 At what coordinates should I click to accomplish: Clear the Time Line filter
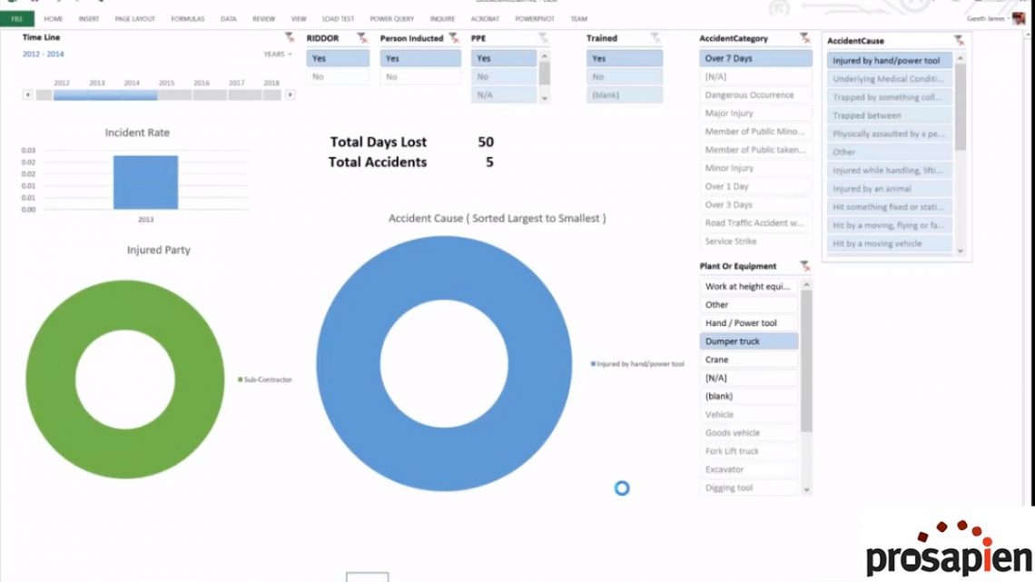(290, 38)
